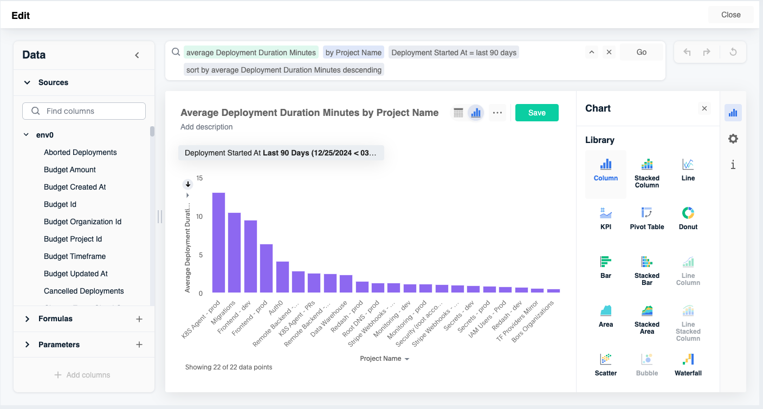This screenshot has height=409, width=763.
Task: Click the y-axis sort descending arrow
Action: tap(188, 184)
